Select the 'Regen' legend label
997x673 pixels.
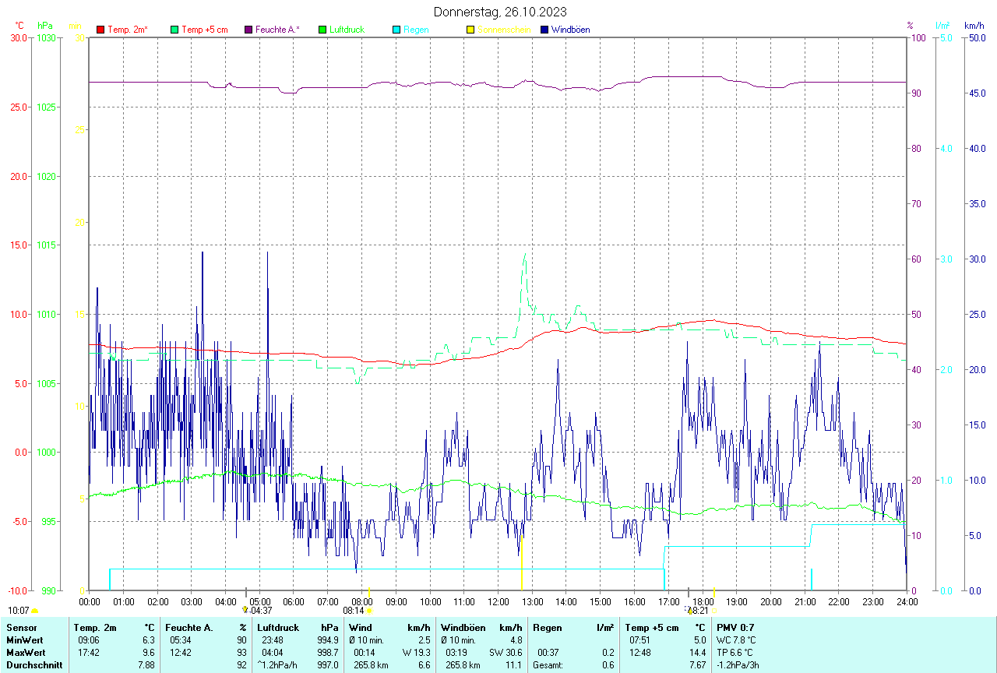[x=416, y=30]
